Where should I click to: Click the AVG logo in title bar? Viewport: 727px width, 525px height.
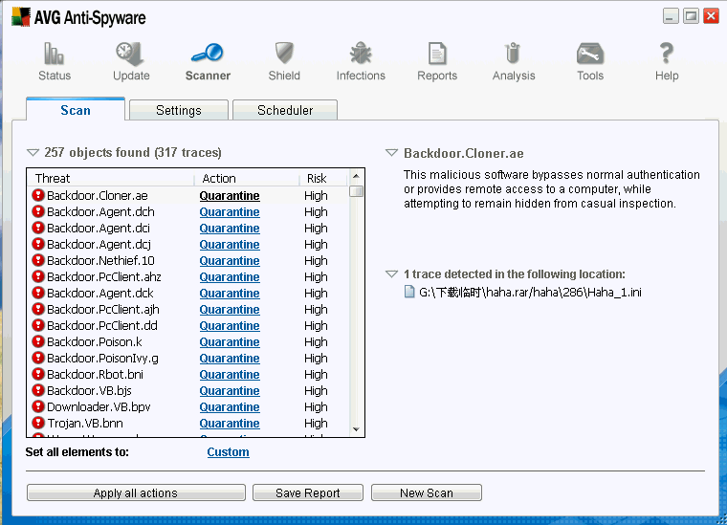point(21,17)
